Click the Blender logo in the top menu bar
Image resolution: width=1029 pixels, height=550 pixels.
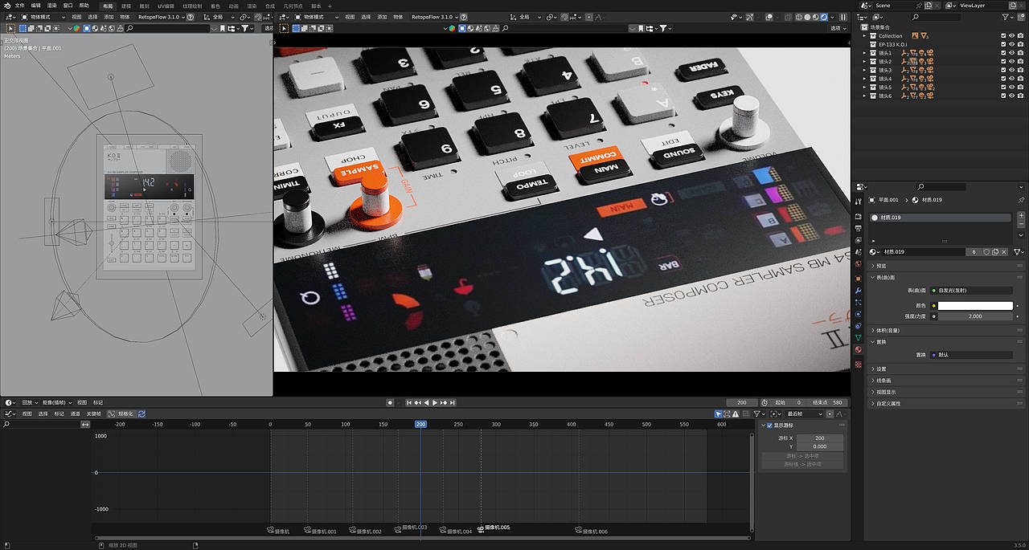click(6, 5)
